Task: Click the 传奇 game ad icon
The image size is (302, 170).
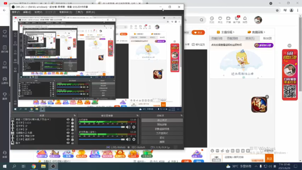Action: (259, 105)
